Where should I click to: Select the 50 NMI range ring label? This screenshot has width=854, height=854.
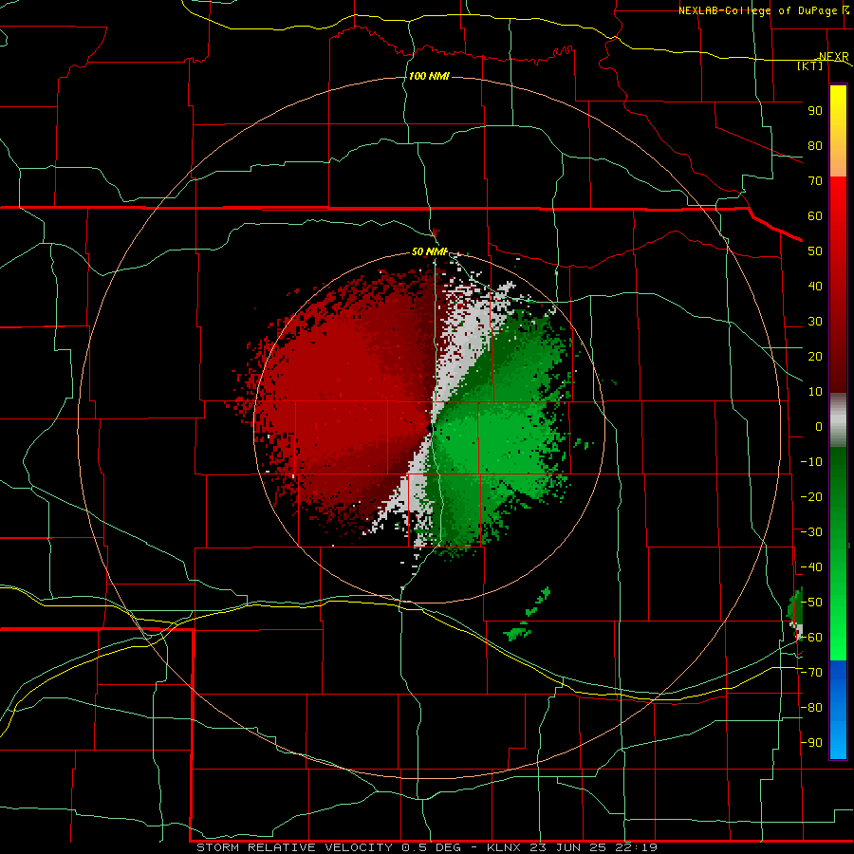pos(429,251)
